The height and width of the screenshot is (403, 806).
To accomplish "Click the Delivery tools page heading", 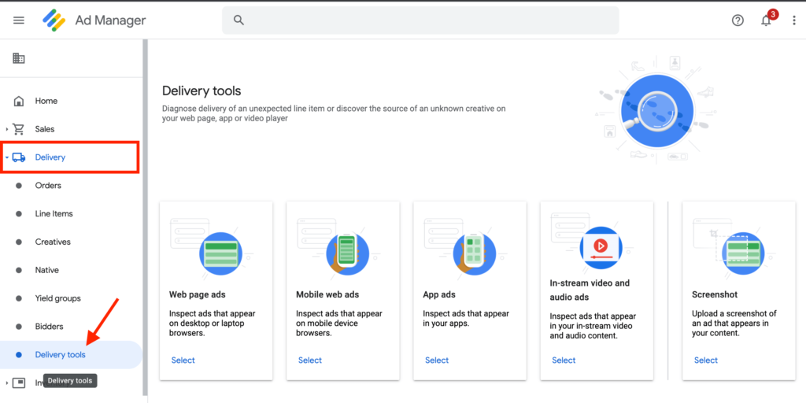I will [x=201, y=91].
